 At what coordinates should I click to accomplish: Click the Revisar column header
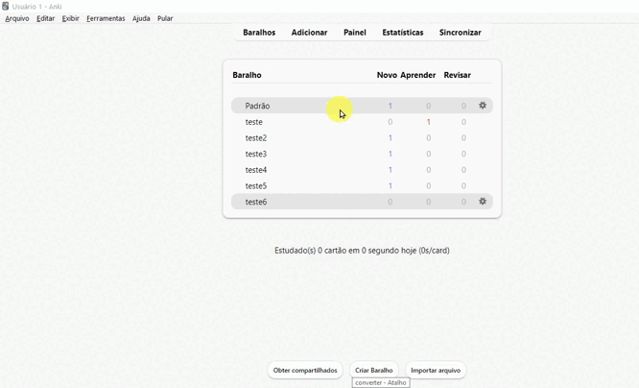(458, 75)
